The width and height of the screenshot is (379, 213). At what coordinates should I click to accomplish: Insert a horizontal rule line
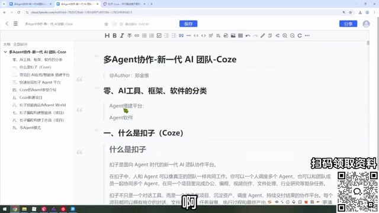coord(189,35)
